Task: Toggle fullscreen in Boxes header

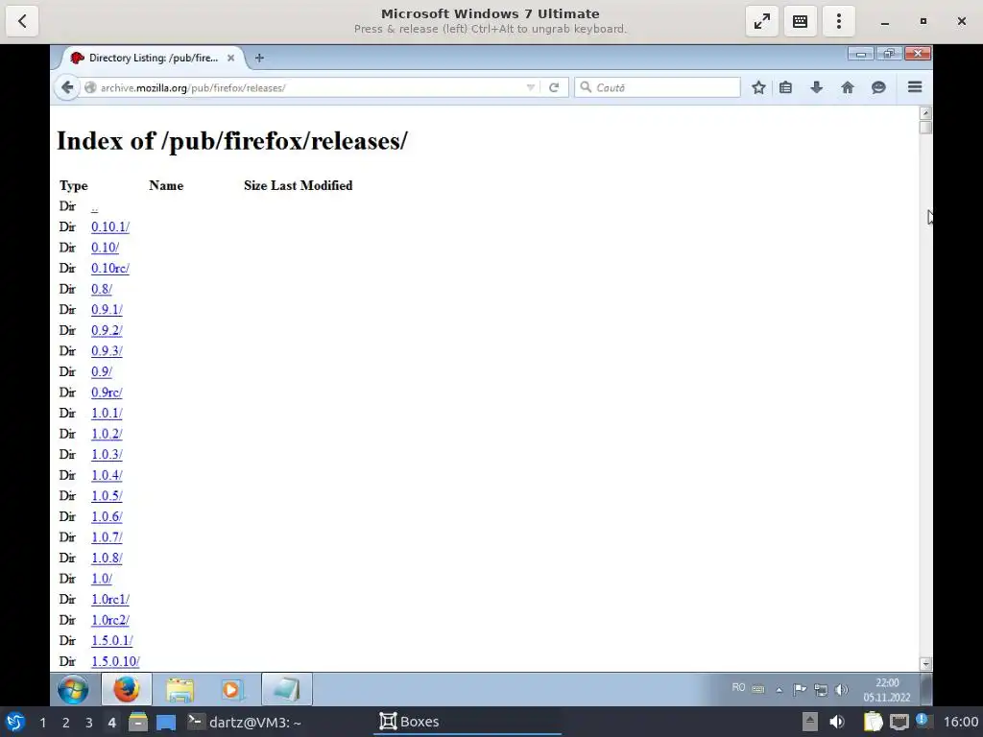Action: [761, 21]
